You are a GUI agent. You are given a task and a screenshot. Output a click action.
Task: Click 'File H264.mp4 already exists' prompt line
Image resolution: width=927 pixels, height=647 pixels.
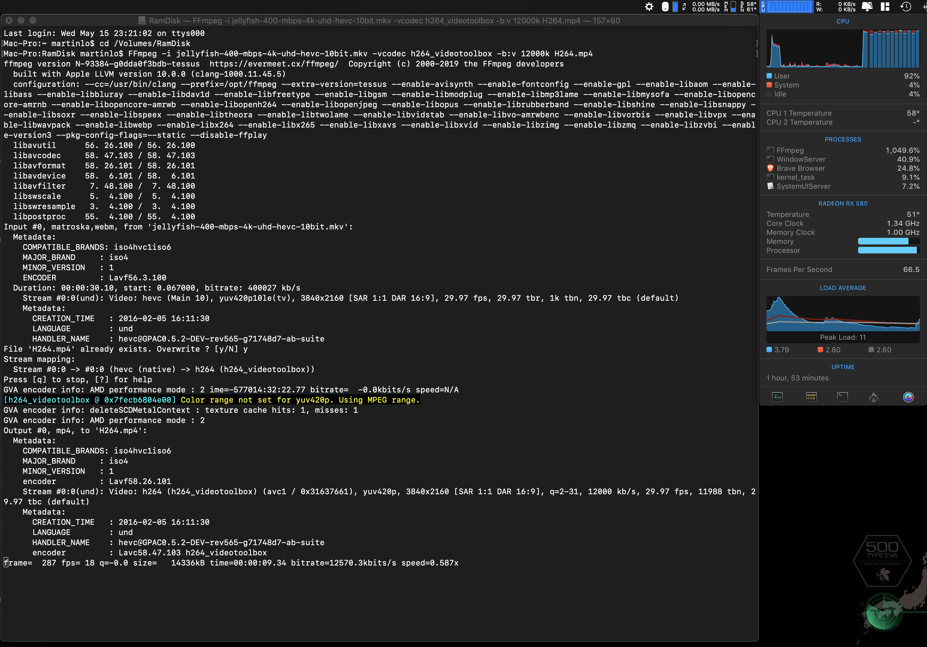[125, 349]
